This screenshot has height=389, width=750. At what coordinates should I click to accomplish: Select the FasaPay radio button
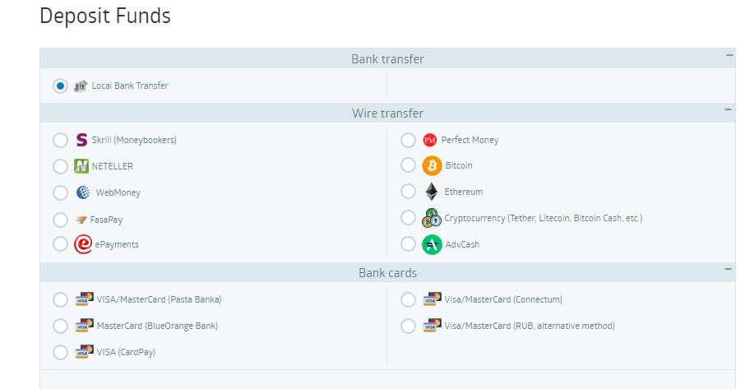click(x=60, y=220)
